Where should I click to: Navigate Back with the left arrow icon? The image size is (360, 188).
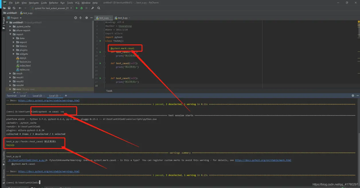[x=20, y=8]
